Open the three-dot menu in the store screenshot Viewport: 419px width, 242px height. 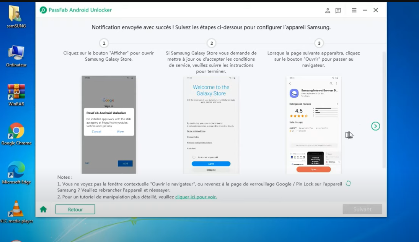point(336,84)
